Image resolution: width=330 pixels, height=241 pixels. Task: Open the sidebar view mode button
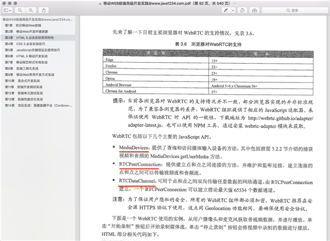coord(8,10)
